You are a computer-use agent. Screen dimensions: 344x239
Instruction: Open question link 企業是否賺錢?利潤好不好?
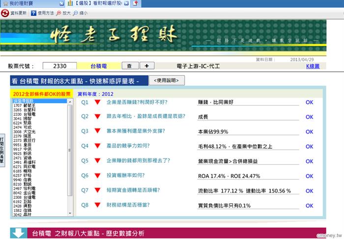point(137,102)
